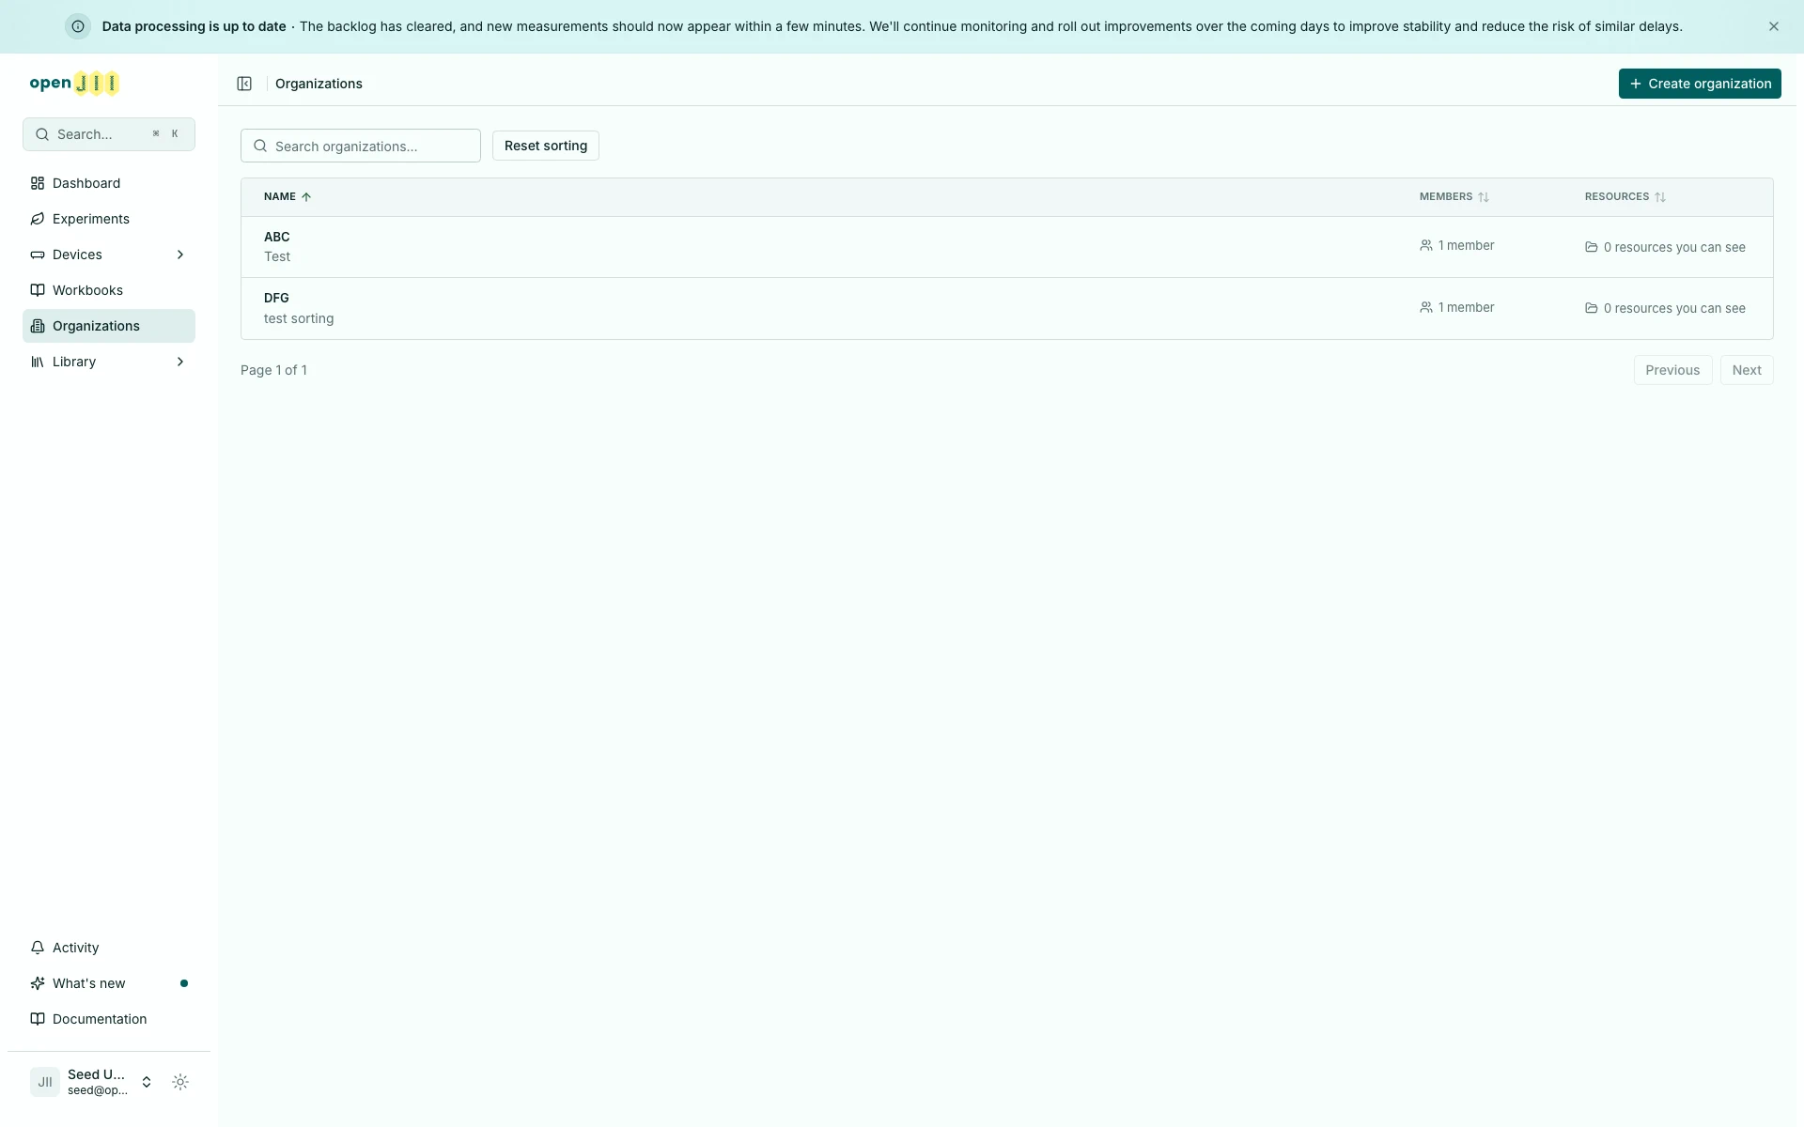The height and width of the screenshot is (1127, 1804).
Task: Click the What's new notification dot
Action: pyautogui.click(x=184, y=983)
